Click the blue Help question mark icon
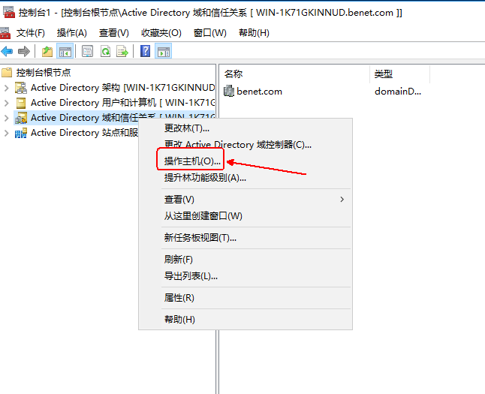This screenshot has height=394, width=485. pos(146,51)
